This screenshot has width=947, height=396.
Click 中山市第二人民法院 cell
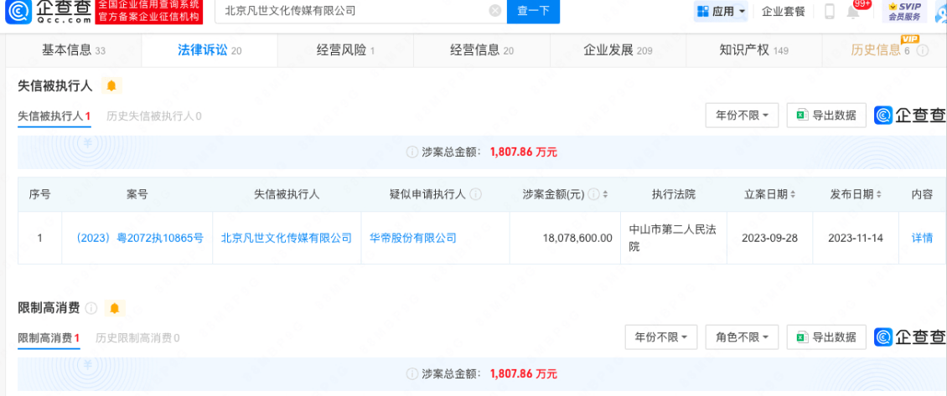673,238
